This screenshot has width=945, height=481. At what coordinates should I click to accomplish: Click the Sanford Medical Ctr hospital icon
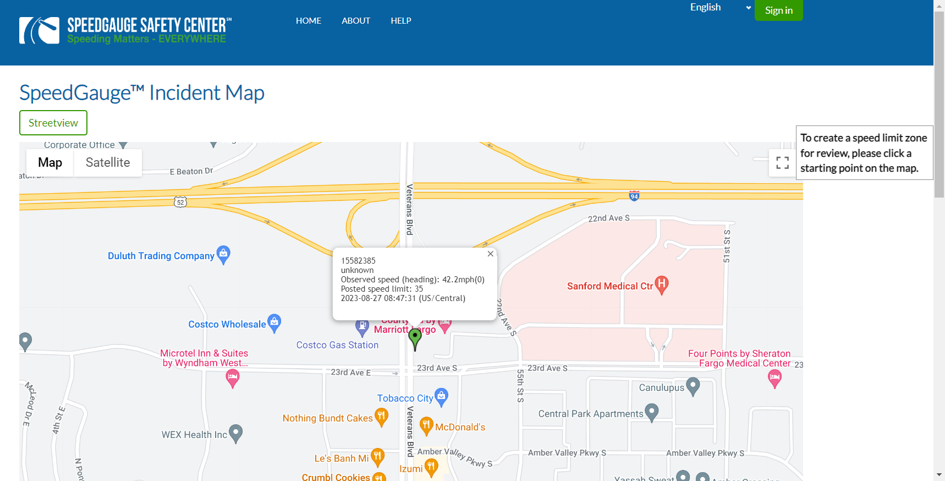pos(662,284)
